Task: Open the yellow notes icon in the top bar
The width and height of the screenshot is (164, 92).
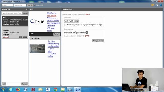Action: click(153, 5)
